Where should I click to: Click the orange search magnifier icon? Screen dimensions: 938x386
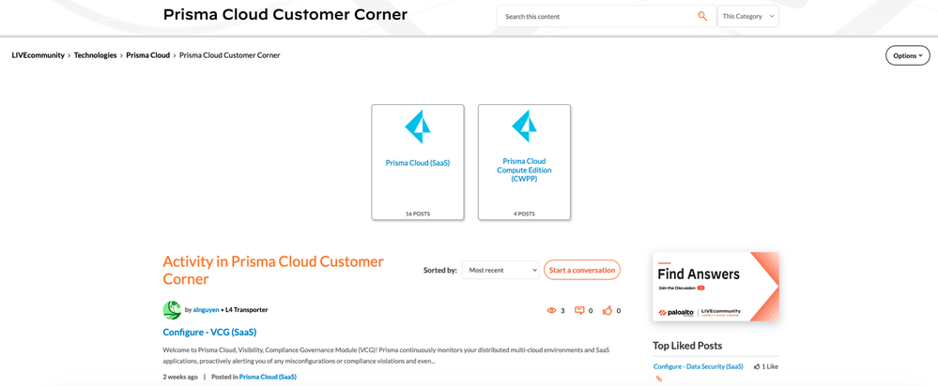tap(702, 16)
